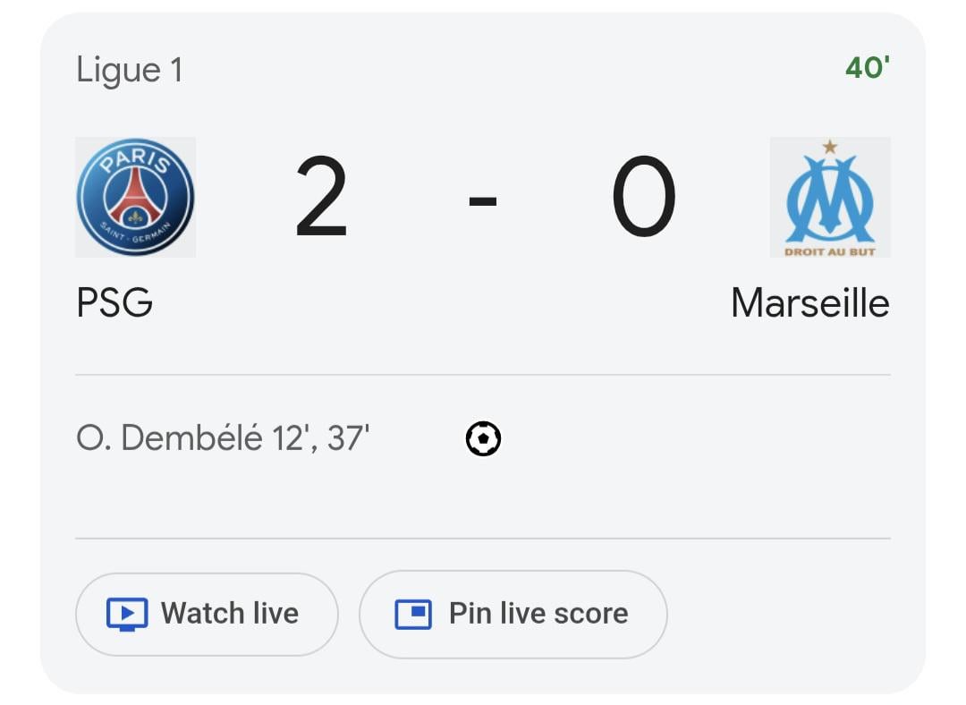Screen dimensions: 966x705
Task: Click the TV icon in Watch live
Action: point(127,615)
